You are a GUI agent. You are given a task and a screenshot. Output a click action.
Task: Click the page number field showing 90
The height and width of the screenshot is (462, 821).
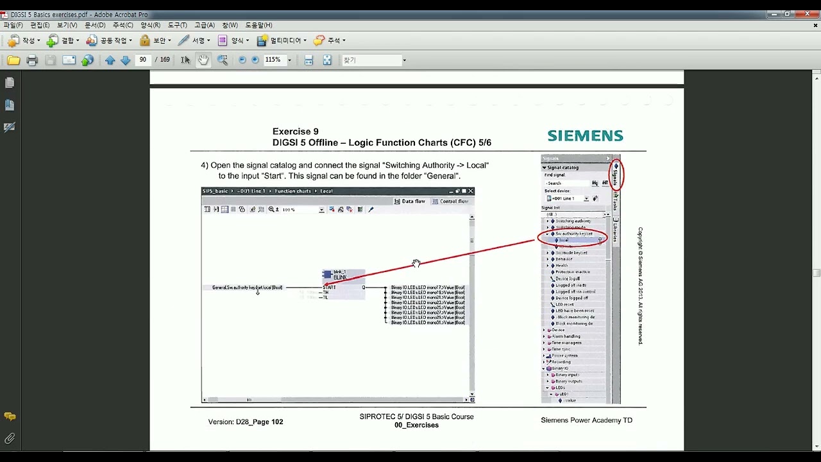pos(143,60)
